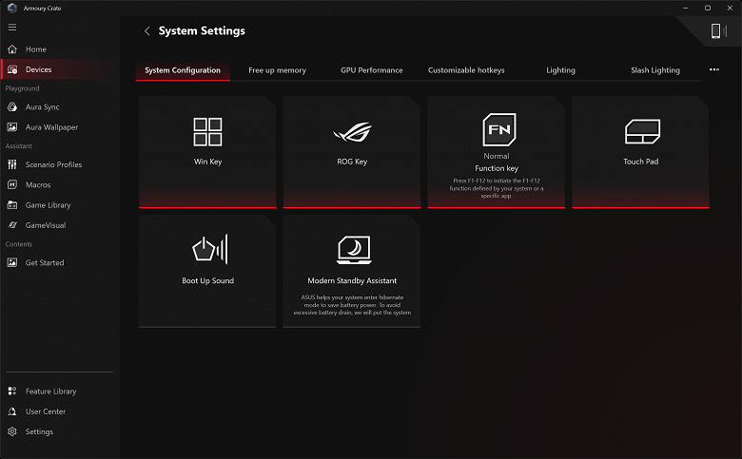The height and width of the screenshot is (459, 742).
Task: Click the 'Normal' mode text on Function key
Action: click(497, 156)
